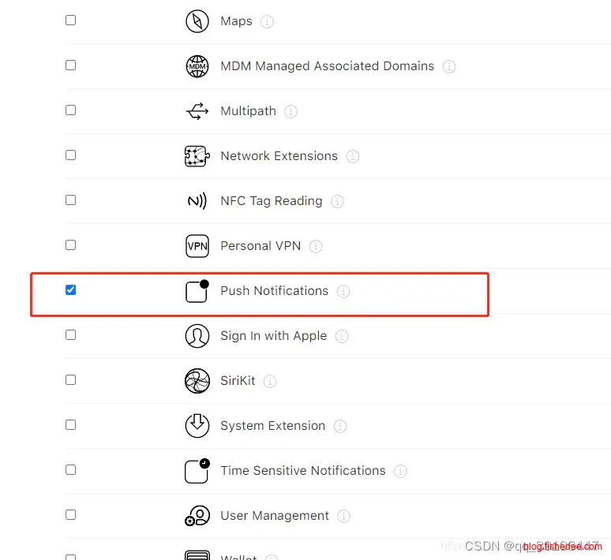
Task: Click the Personal VPN icon
Action: click(197, 246)
